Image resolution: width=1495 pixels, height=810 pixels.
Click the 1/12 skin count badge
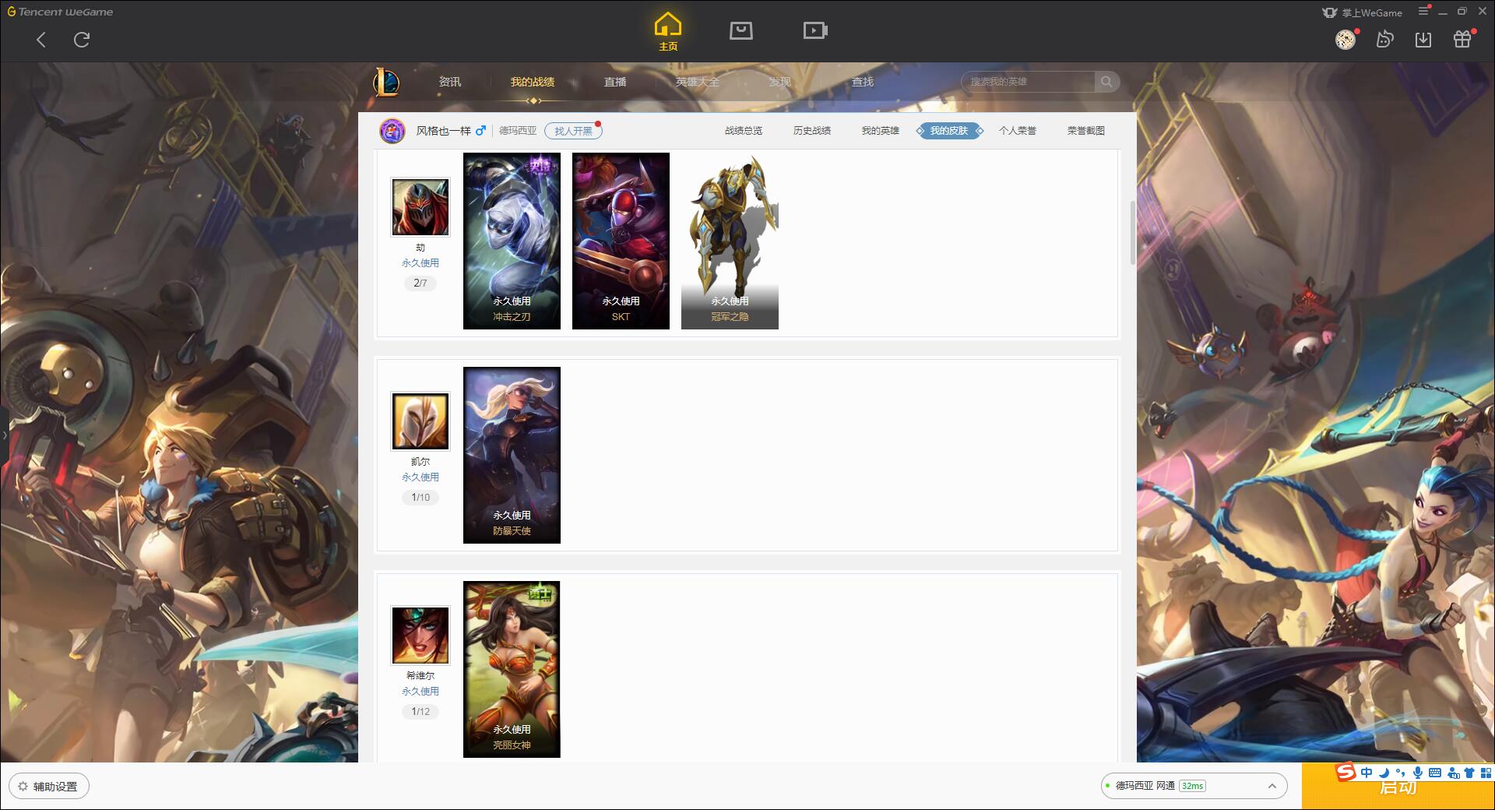[x=420, y=712]
